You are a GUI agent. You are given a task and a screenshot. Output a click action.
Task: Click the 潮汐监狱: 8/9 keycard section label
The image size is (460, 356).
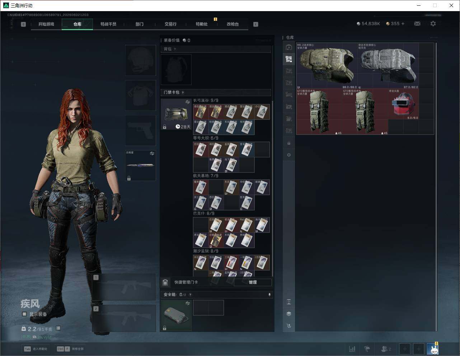pyautogui.click(x=206, y=251)
